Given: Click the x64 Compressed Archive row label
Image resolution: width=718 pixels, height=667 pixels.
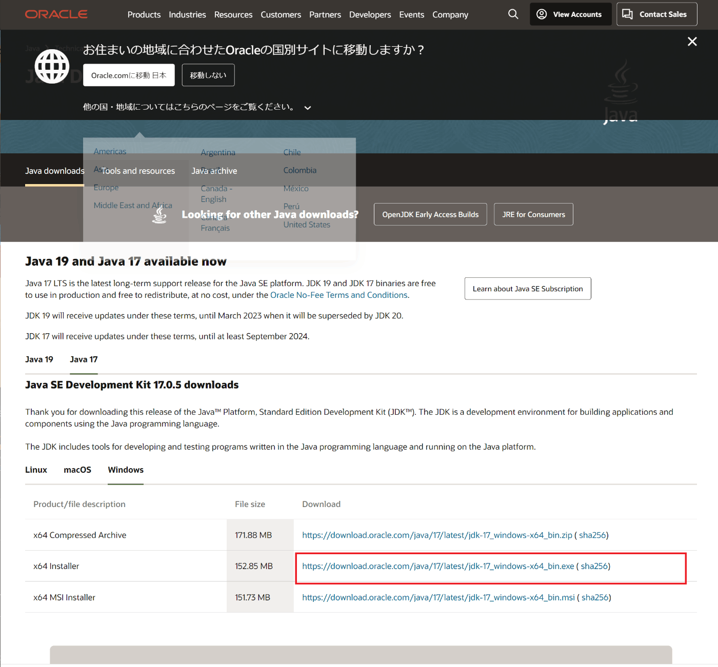Looking at the screenshot, I should (x=79, y=535).
